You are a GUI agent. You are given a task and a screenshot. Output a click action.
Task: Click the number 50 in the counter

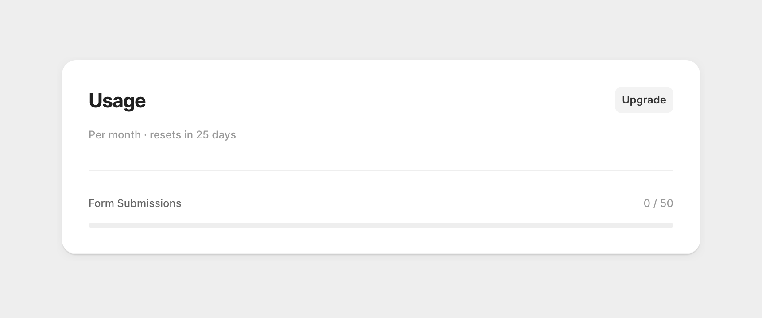tap(666, 203)
